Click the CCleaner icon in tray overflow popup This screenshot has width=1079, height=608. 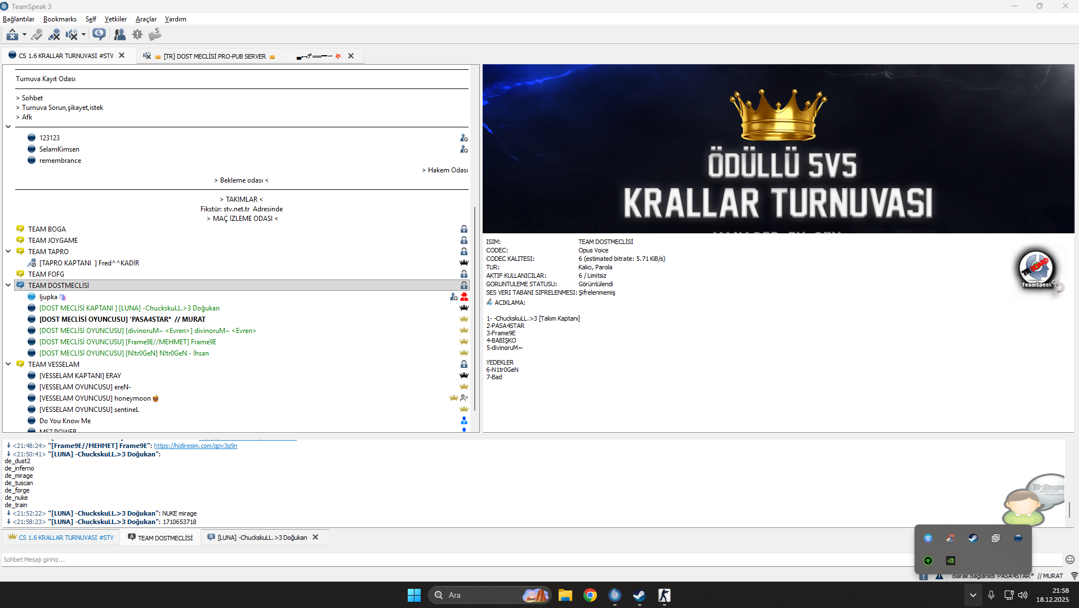pyautogui.click(x=951, y=538)
